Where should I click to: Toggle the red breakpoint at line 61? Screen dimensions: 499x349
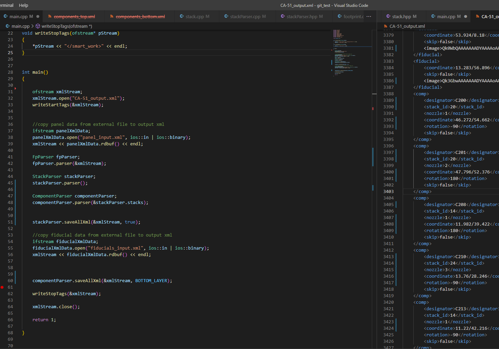pyautogui.click(x=2, y=287)
